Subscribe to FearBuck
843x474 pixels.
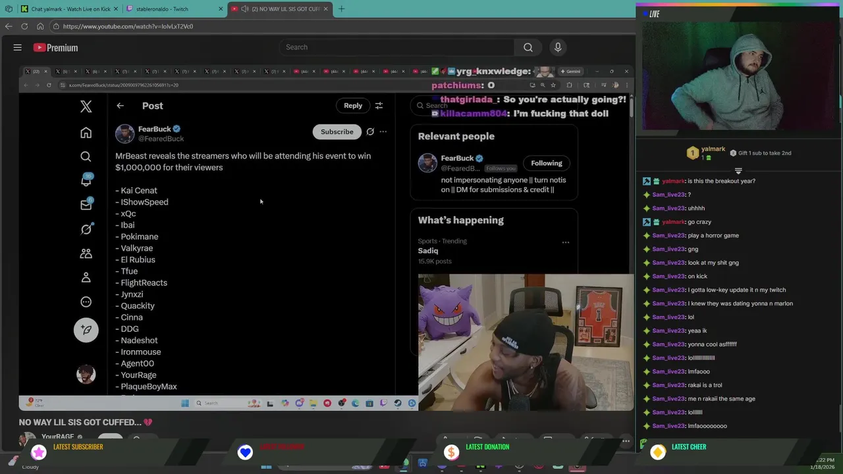click(x=337, y=132)
